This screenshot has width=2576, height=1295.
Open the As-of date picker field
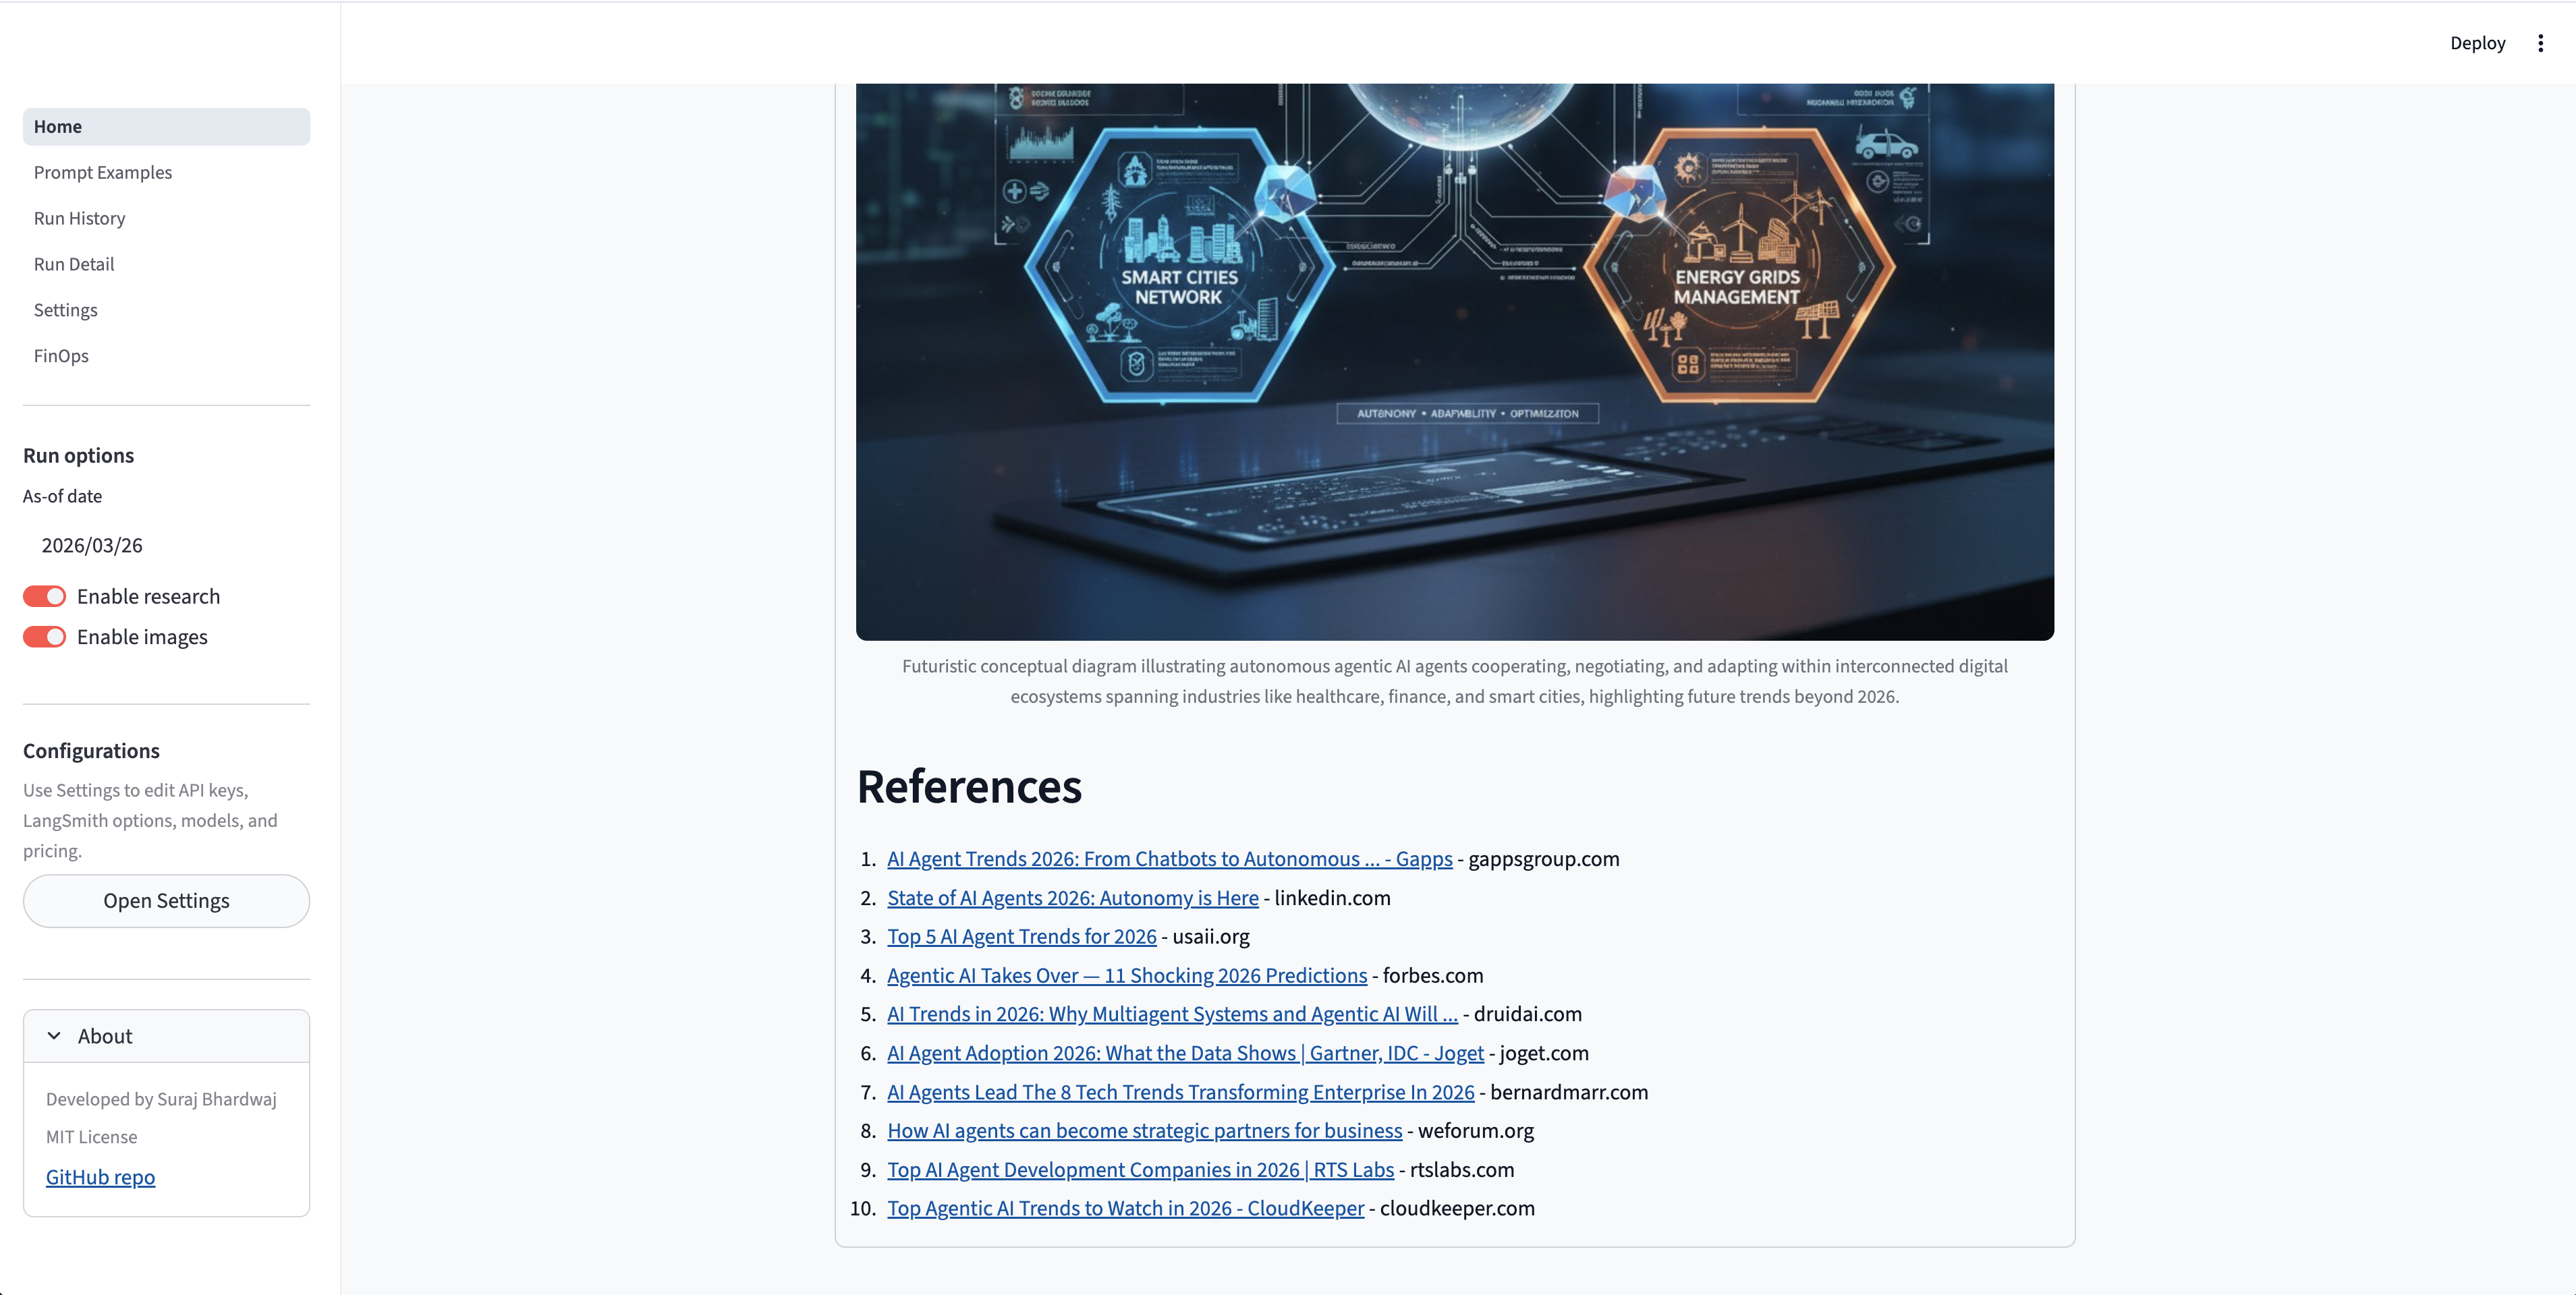[165, 545]
